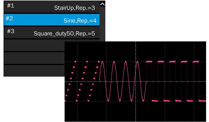Select the StairUp,Rep.=3 sequence entry

51,7
